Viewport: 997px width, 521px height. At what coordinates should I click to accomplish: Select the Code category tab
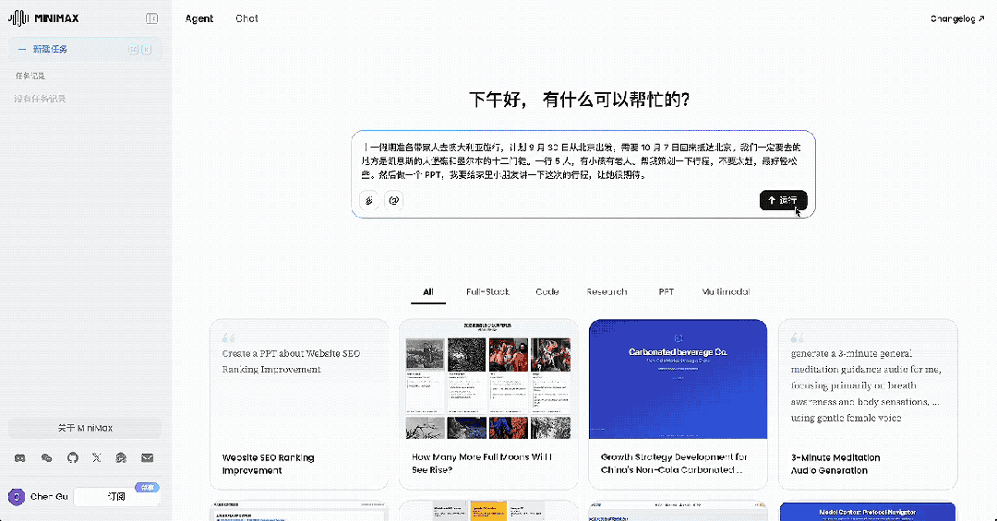tap(547, 291)
